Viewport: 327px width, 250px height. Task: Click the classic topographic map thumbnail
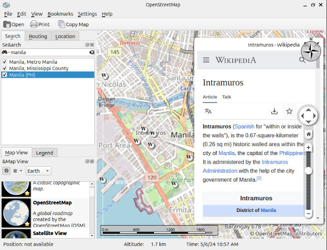point(16,189)
